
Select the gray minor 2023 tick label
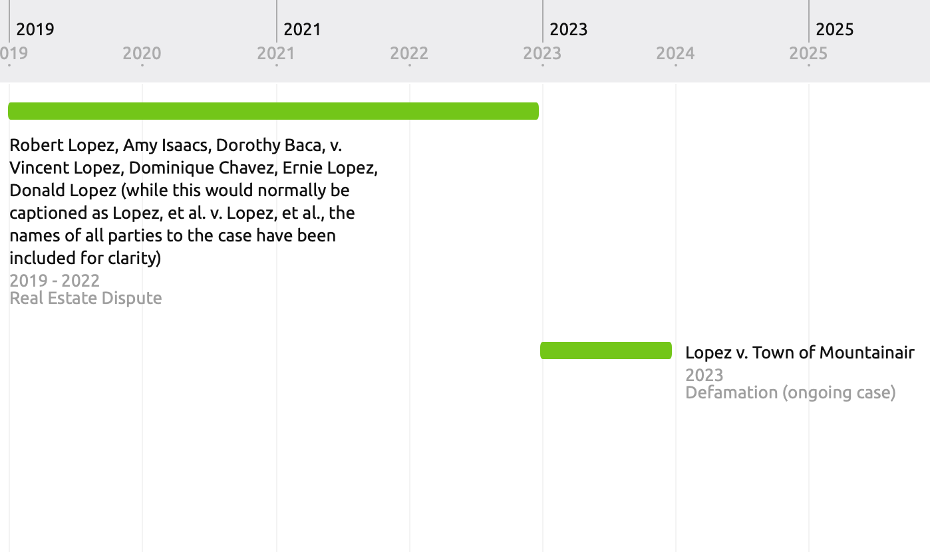(542, 53)
